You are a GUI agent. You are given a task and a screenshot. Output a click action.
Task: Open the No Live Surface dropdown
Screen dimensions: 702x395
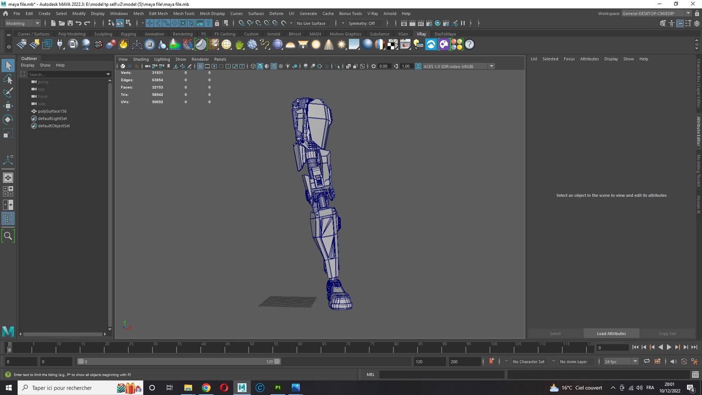(x=312, y=23)
